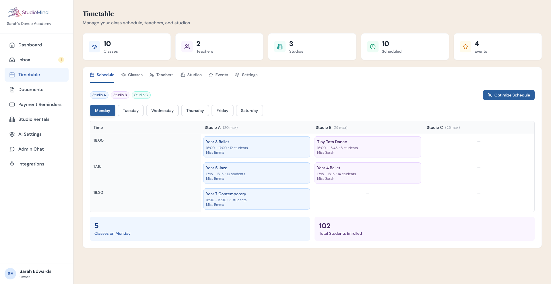Viewport: 551px width, 284px height.
Task: Open the Events tab
Action: (218, 75)
